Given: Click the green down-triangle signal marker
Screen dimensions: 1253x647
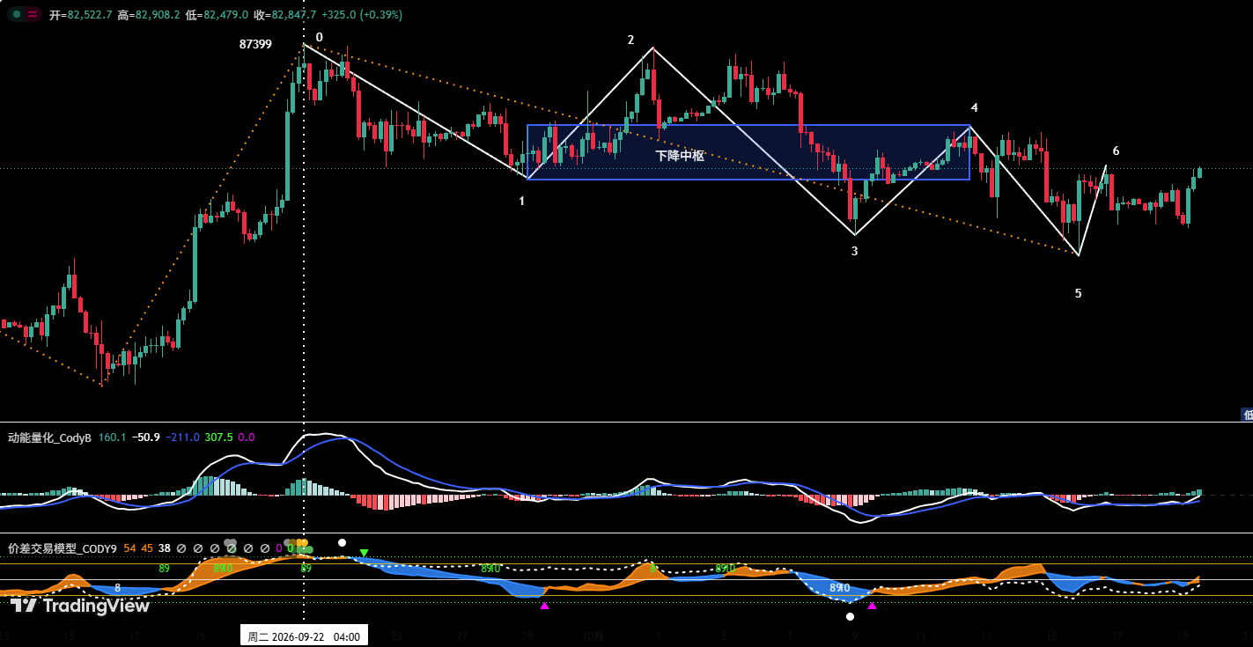Looking at the screenshot, I should point(364,554).
